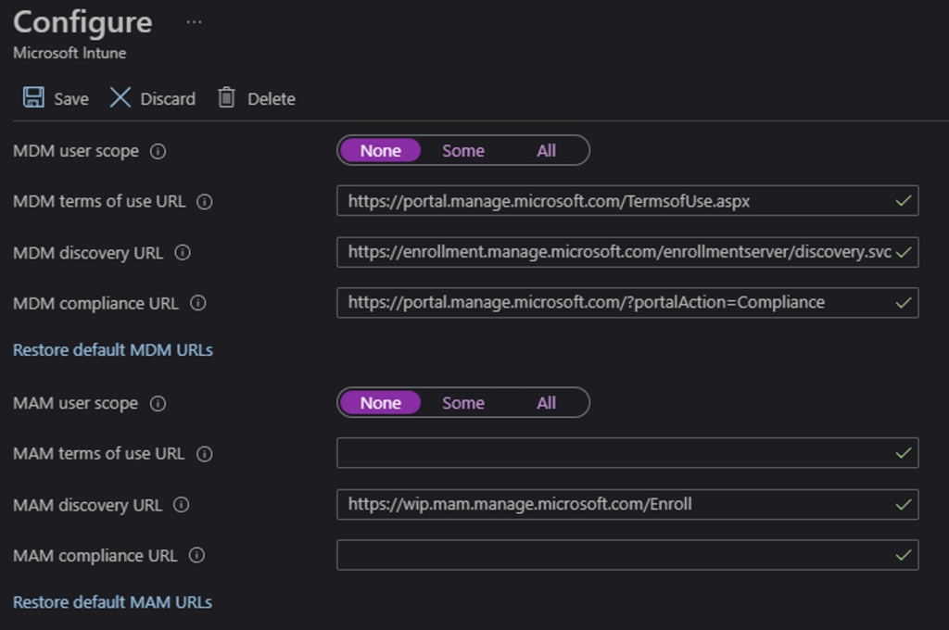
Task: Click the Save floppy disk icon
Action: [34, 98]
